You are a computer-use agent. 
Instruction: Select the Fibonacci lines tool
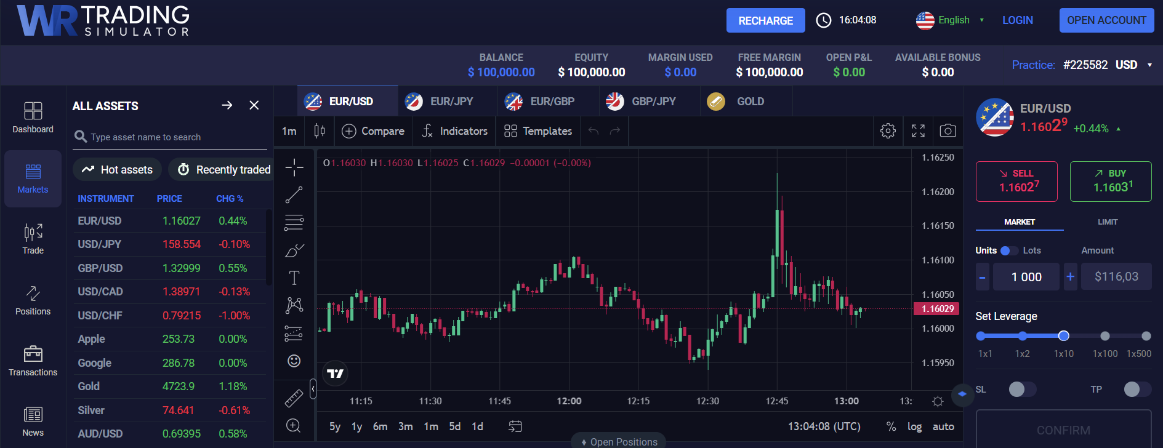294,222
